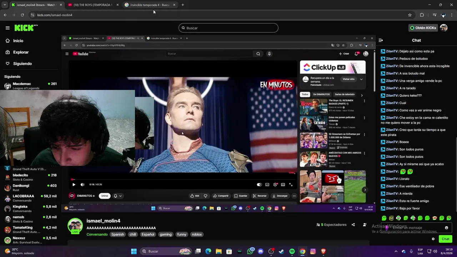
Task: Open chat settings gear icon
Action: pos(433,239)
